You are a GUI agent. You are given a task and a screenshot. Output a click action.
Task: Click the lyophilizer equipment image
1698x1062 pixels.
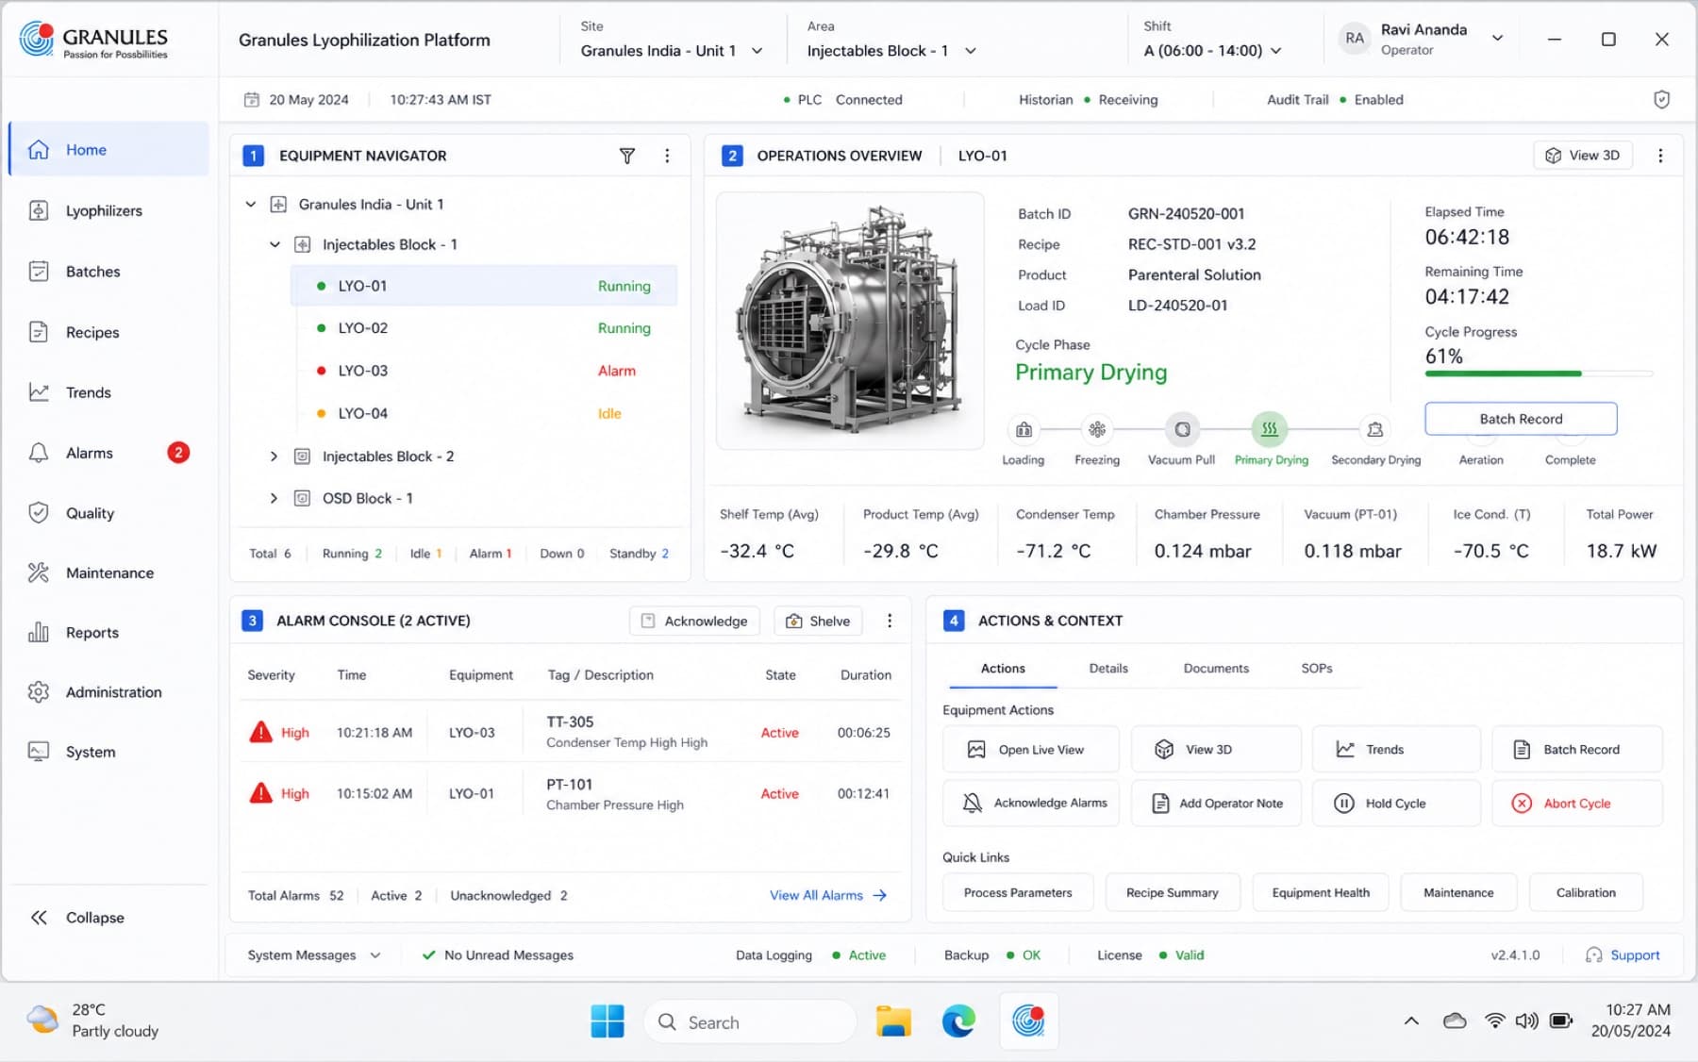pyautogui.click(x=851, y=321)
